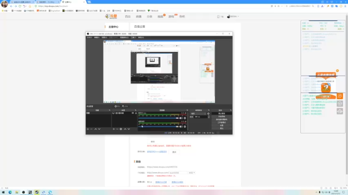Click 更改 button beside category link
The image size is (348, 195).
pyautogui.click(x=174, y=152)
